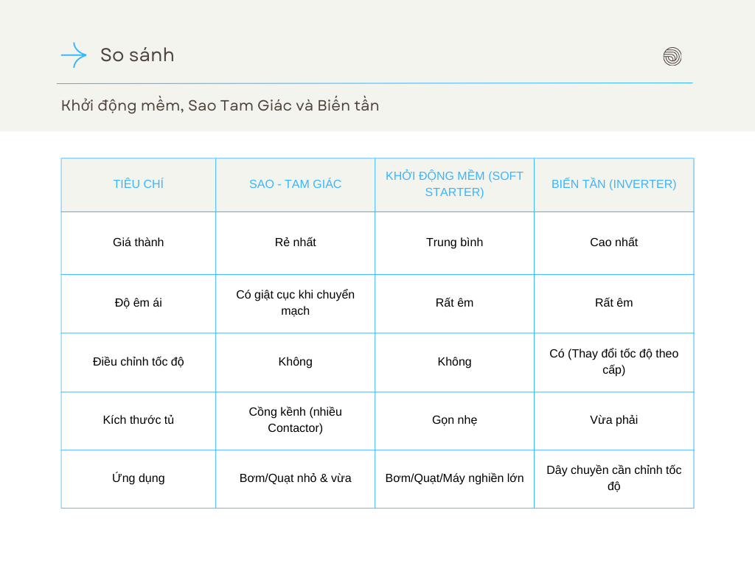Select the fingerprint logo in the top corner
This screenshot has height=566, width=755.
tap(672, 56)
